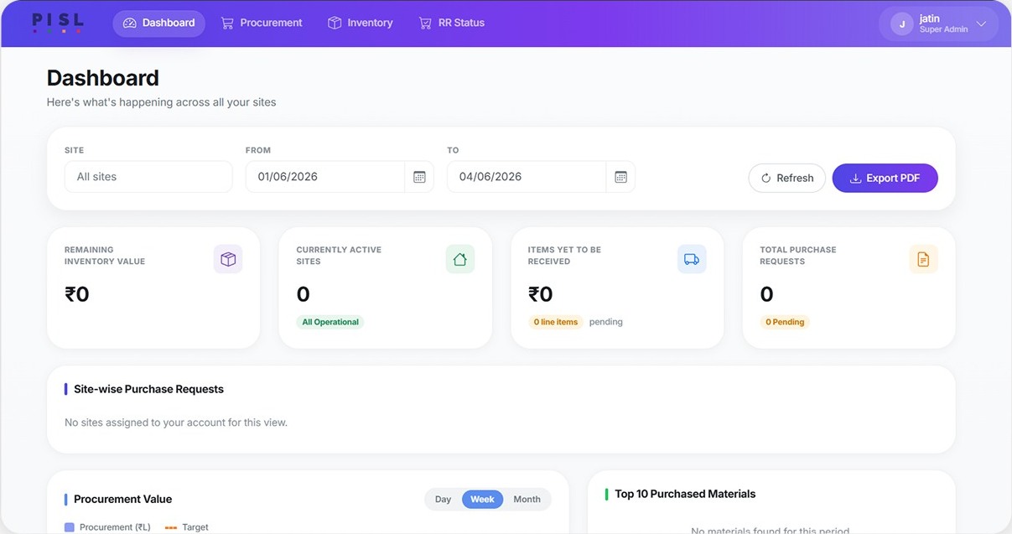Click the Items Yet To Be Received ₹0 amount

pyautogui.click(x=541, y=294)
